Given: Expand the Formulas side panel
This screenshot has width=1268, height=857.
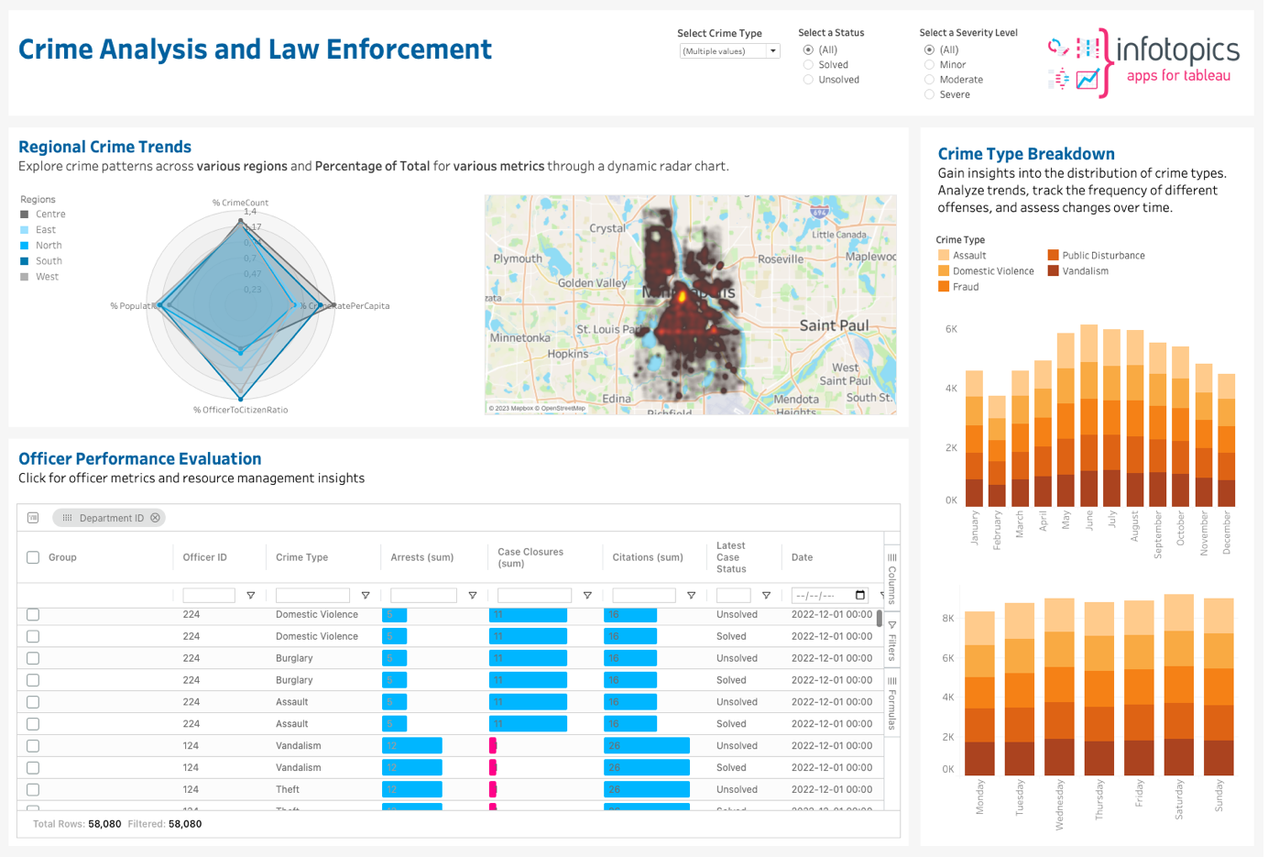Looking at the screenshot, I should pyautogui.click(x=891, y=704).
